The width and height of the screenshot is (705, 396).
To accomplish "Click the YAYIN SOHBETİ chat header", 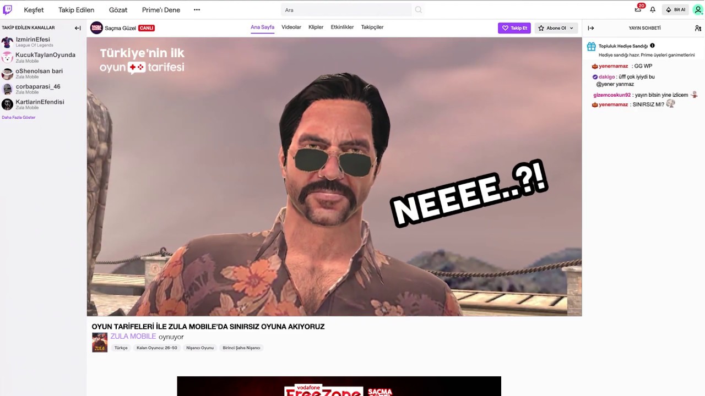I will 644,28.
